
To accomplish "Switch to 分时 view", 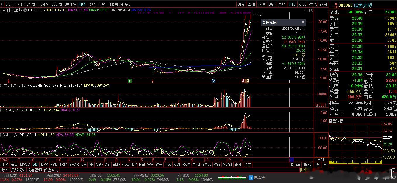I will tap(9, 4).
